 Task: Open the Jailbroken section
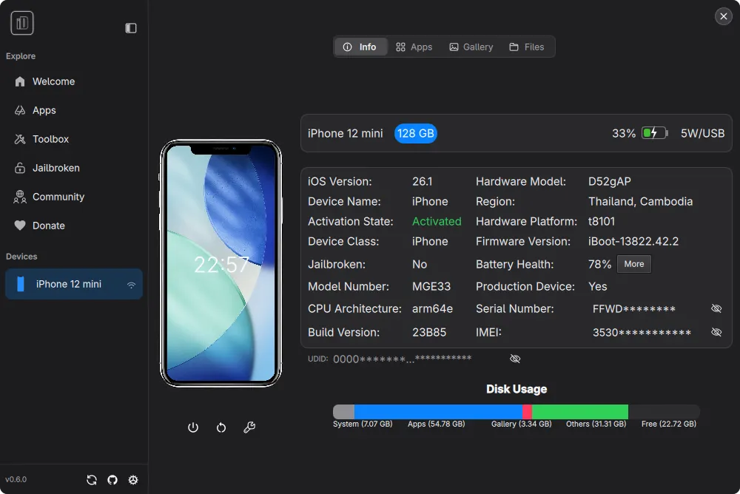coord(73,168)
